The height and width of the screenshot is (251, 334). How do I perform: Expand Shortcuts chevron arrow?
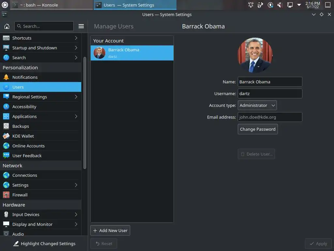coord(76,38)
